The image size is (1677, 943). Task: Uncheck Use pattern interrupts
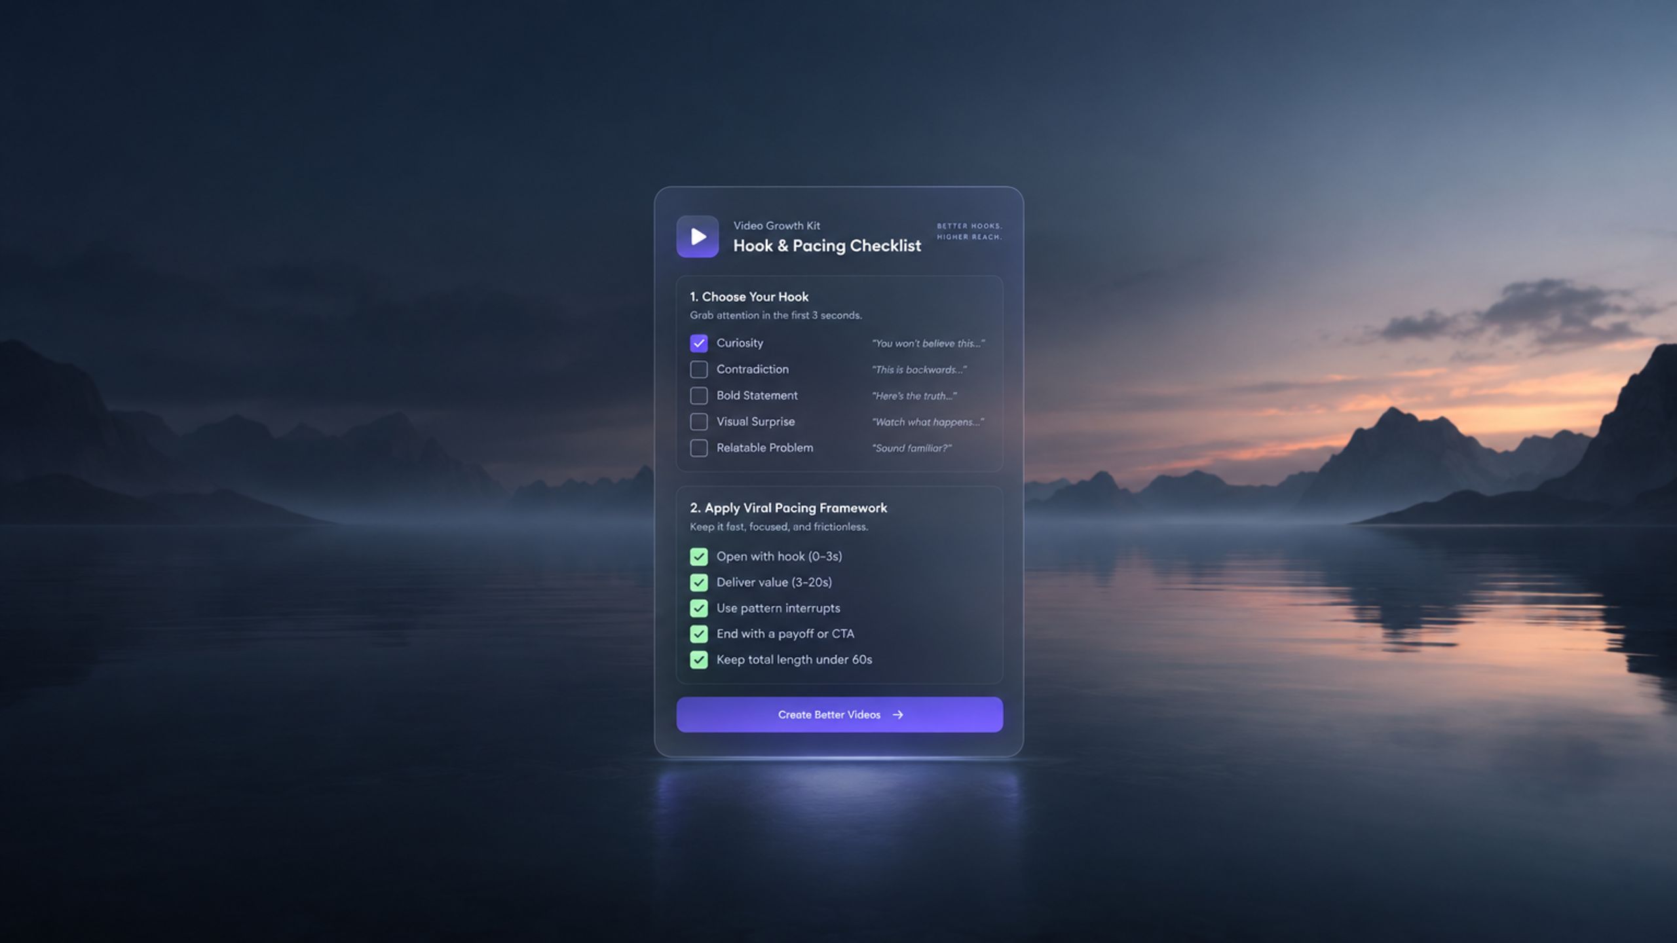699,608
